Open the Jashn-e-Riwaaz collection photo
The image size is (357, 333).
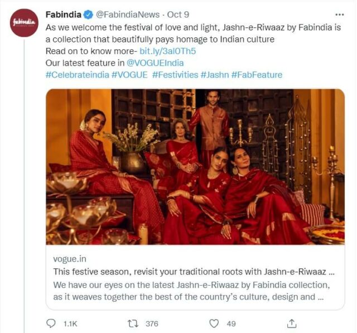click(195, 166)
